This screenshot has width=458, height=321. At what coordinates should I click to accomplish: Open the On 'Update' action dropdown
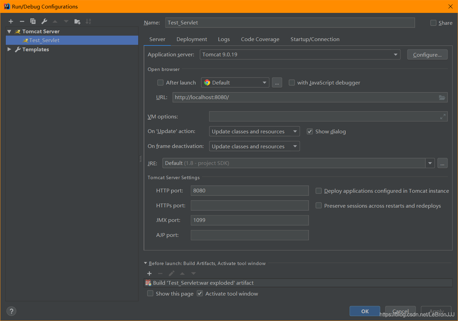pos(255,131)
